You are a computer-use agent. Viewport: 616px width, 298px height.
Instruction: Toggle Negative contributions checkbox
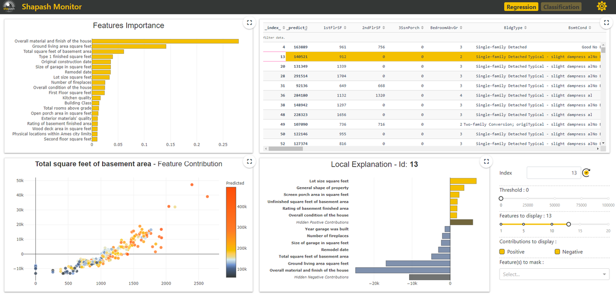click(557, 252)
